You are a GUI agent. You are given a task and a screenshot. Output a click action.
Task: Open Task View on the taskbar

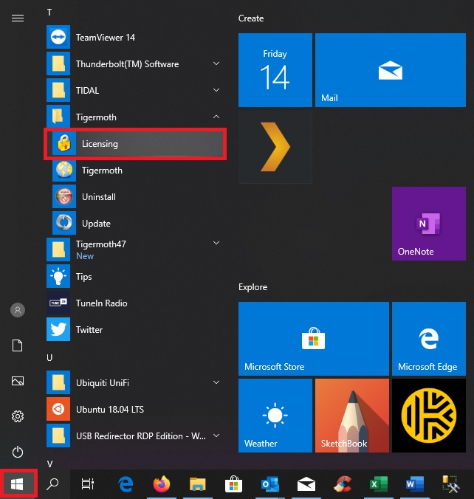click(x=88, y=484)
